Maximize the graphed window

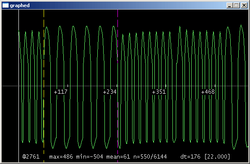tap(237, 5)
